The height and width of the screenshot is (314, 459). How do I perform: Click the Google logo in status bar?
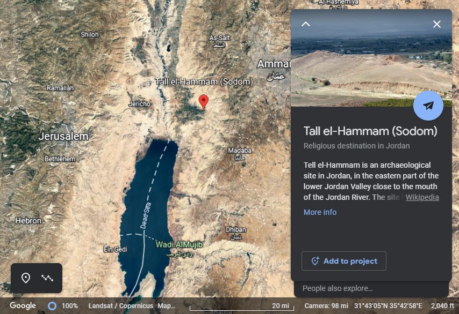tap(23, 305)
